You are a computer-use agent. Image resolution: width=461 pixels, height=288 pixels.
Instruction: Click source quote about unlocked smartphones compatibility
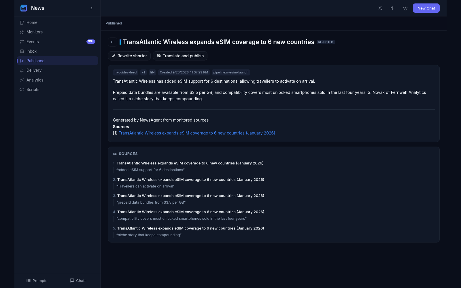[x=182, y=219]
